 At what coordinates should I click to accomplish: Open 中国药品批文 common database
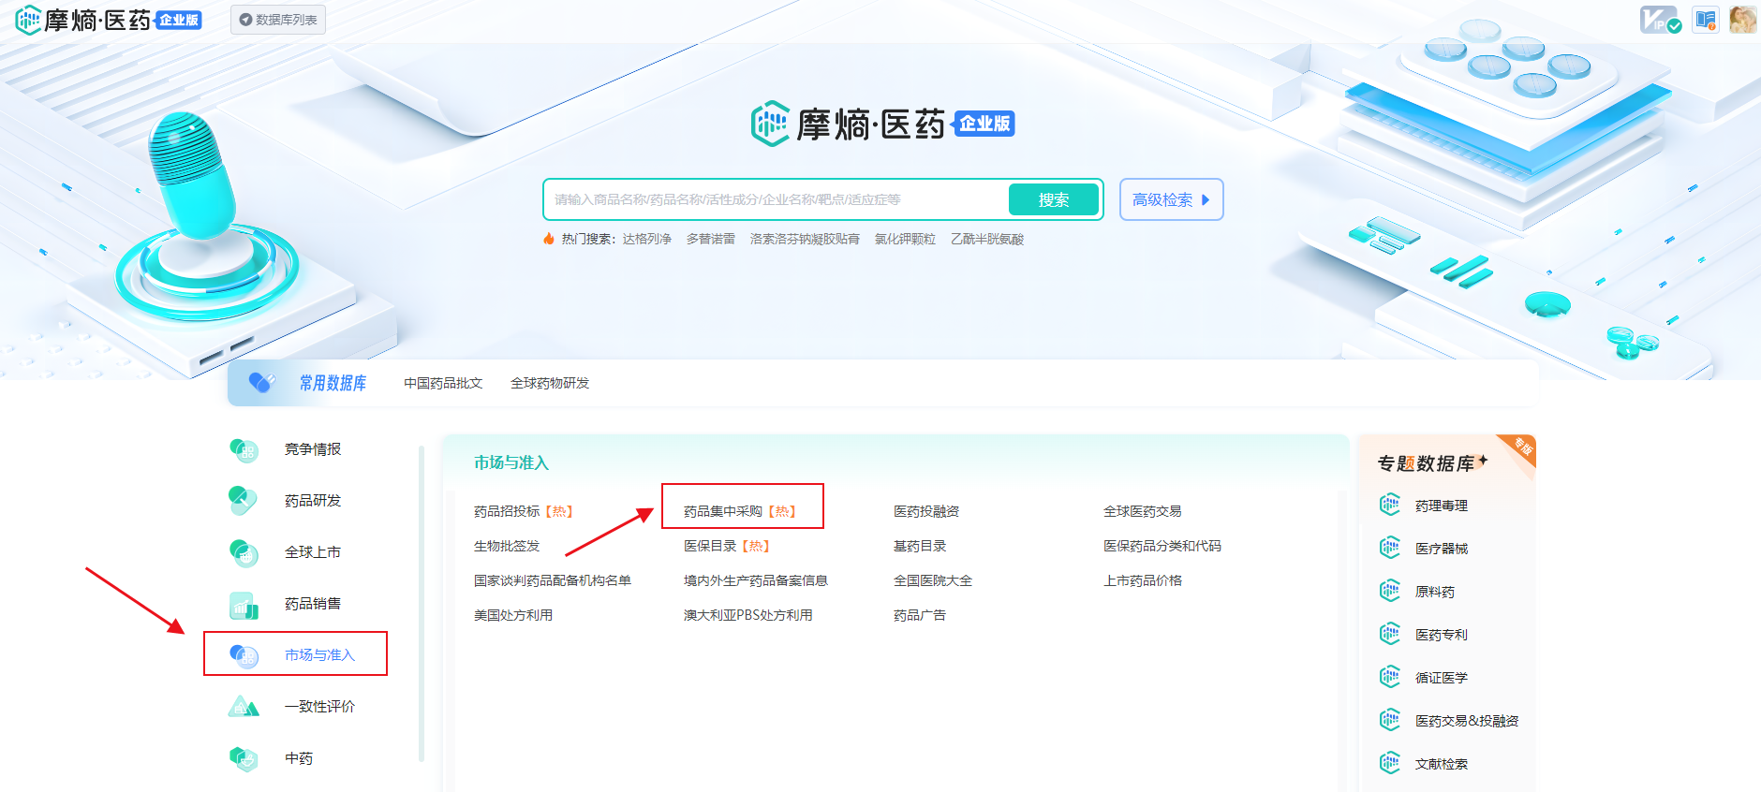pyautogui.click(x=443, y=383)
